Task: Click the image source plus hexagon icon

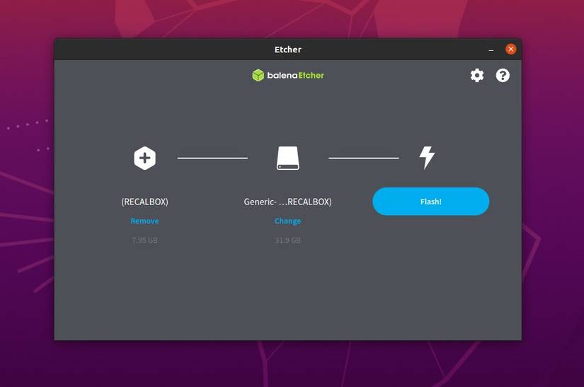Action: (144, 158)
